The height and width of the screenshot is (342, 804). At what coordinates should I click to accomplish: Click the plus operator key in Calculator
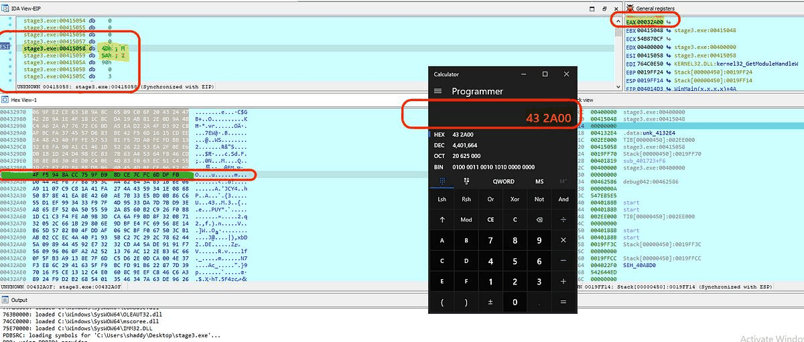pos(563,281)
